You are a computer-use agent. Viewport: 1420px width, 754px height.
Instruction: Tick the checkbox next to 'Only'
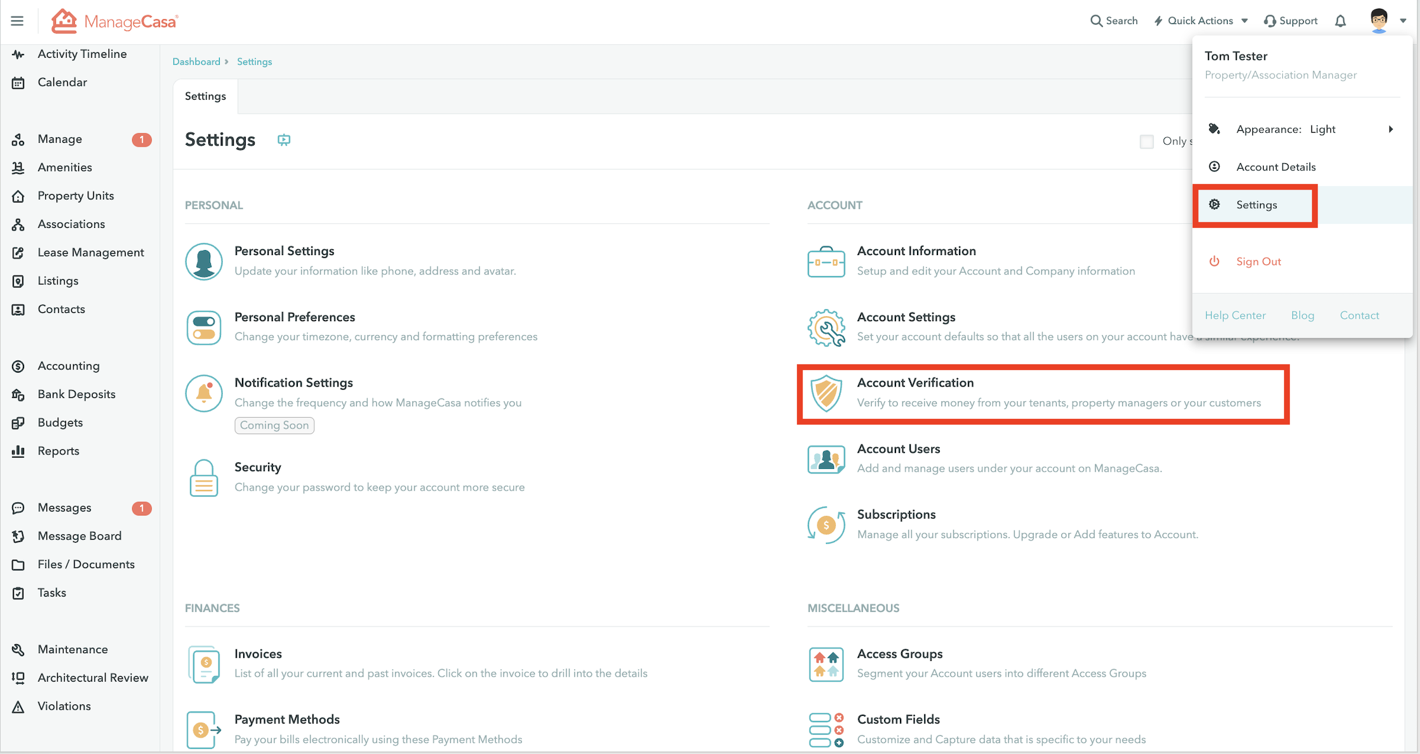(1146, 142)
